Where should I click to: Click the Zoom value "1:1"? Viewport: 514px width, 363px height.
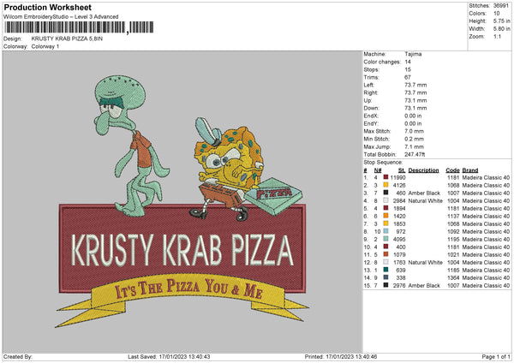497,36
